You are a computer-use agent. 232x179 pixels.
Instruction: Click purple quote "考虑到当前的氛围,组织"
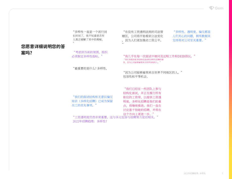click(x=90, y=54)
